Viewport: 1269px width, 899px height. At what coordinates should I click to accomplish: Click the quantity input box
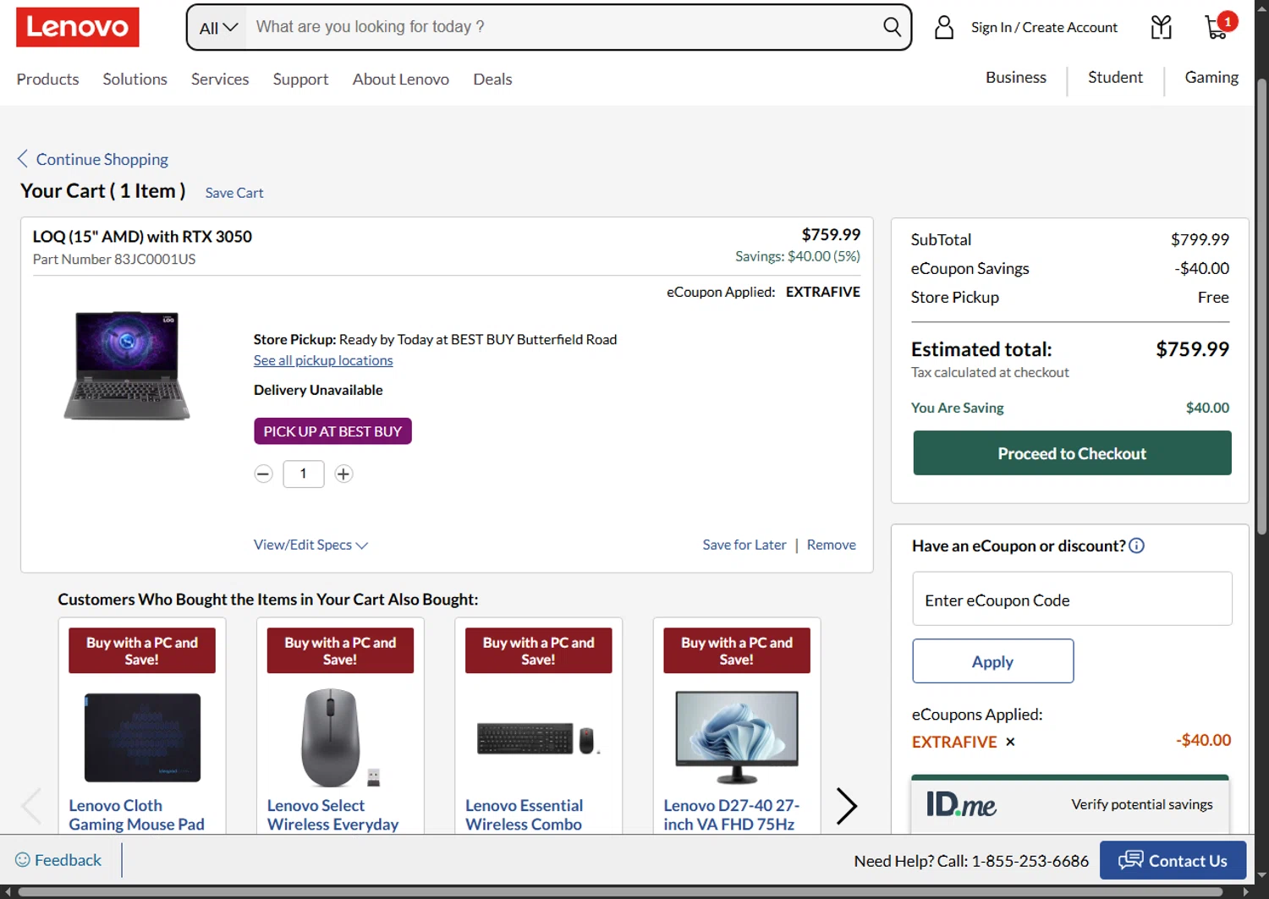[303, 474]
